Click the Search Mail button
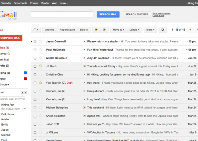The height and width of the screenshot is (141, 198). click(108, 14)
